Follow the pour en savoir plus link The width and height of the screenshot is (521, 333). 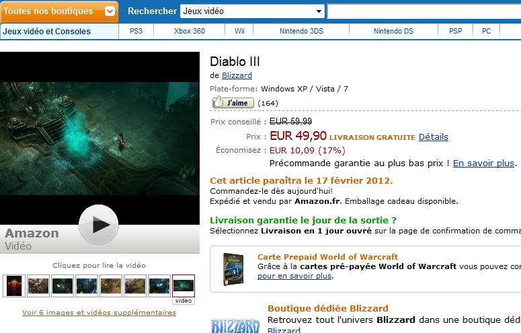pos(294,276)
